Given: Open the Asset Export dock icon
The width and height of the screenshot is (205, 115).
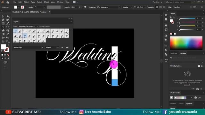Looking at the screenshot, I should pos(166,60).
